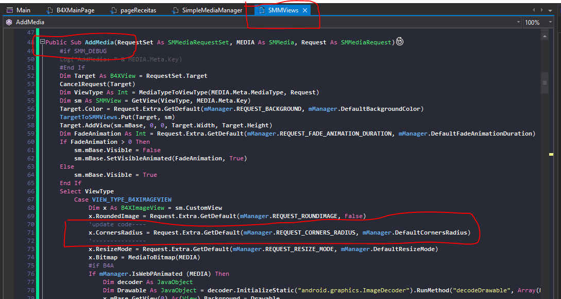Click Select ViewType on line 66
561x299 pixels.
point(87,191)
